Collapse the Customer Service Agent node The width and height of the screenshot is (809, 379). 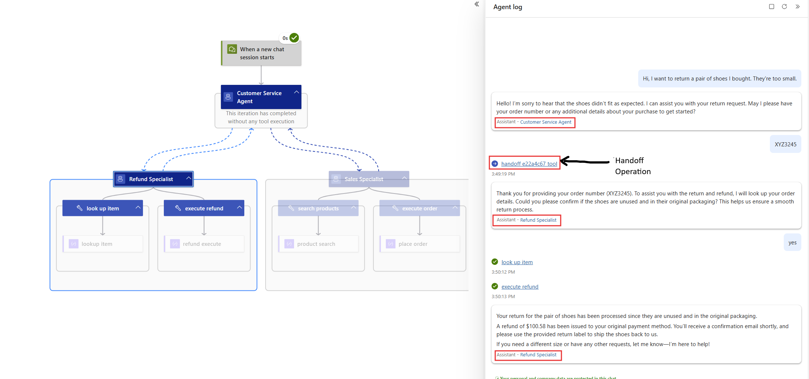click(296, 92)
